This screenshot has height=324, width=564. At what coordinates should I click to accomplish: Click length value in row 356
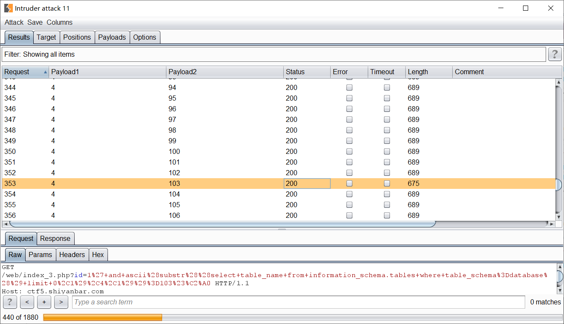(413, 215)
